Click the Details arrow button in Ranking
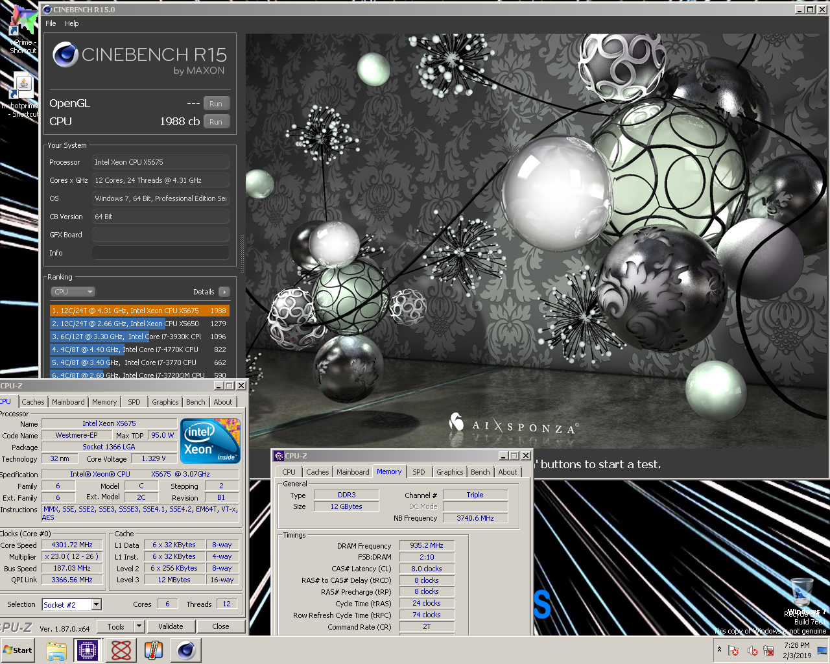 coord(224,292)
